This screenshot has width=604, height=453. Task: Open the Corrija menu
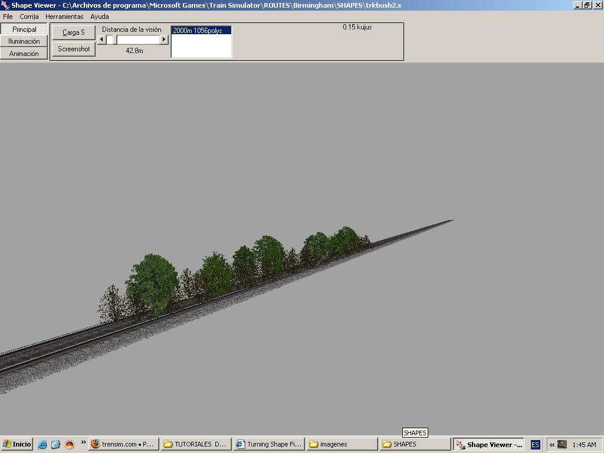pyautogui.click(x=29, y=17)
